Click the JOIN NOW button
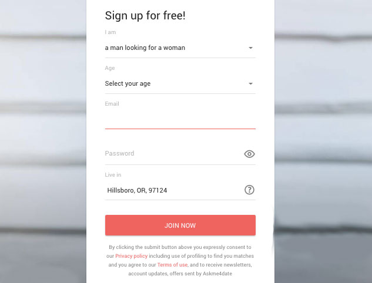 [x=180, y=225]
